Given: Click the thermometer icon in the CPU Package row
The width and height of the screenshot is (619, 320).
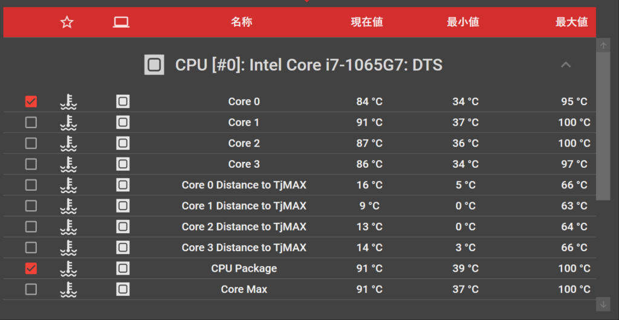Looking at the screenshot, I should (68, 268).
